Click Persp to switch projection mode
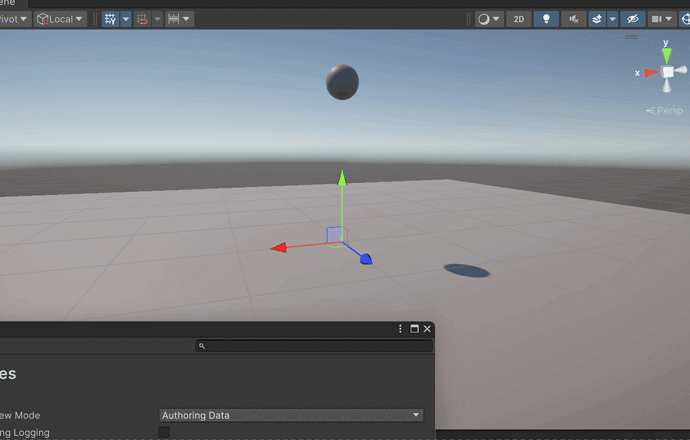 click(x=668, y=110)
